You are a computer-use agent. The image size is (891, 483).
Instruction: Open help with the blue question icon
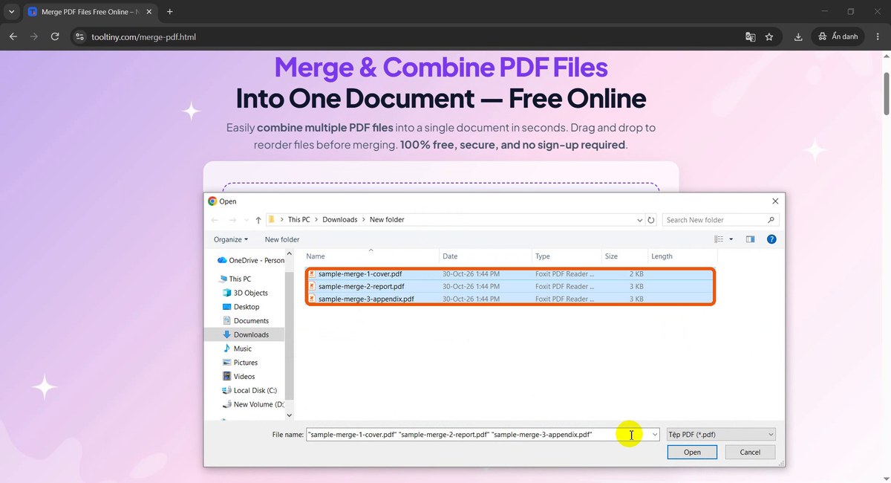pos(771,239)
